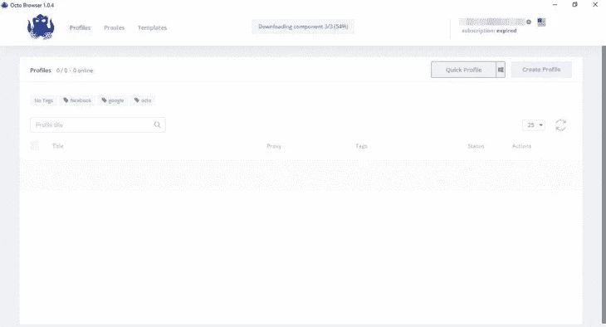The width and height of the screenshot is (606, 327).
Task: Click the search magnifier icon
Action: coord(157,124)
